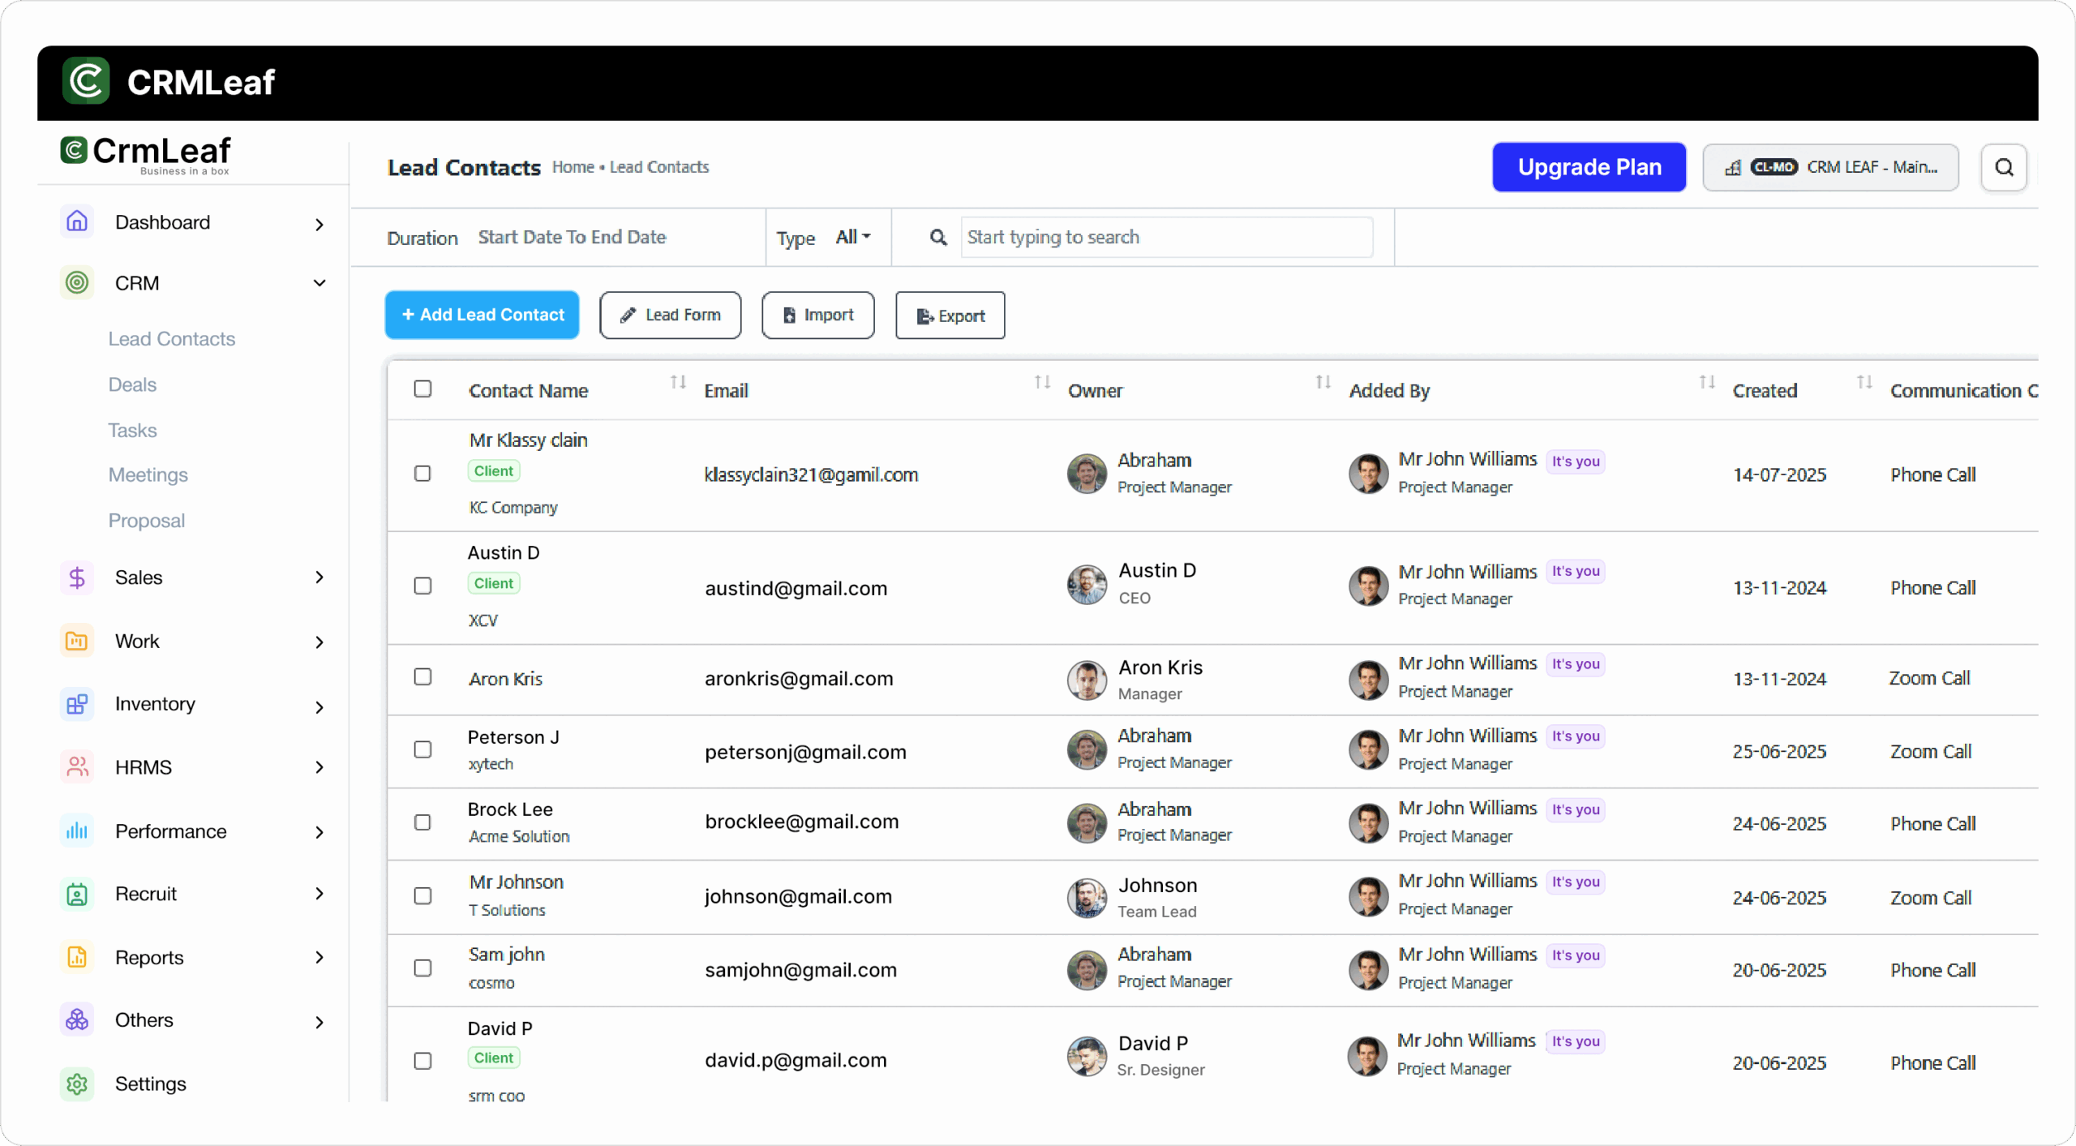Image resolution: width=2076 pixels, height=1146 pixels.
Task: Click the Settings gear icon in sidebar
Action: (x=77, y=1084)
